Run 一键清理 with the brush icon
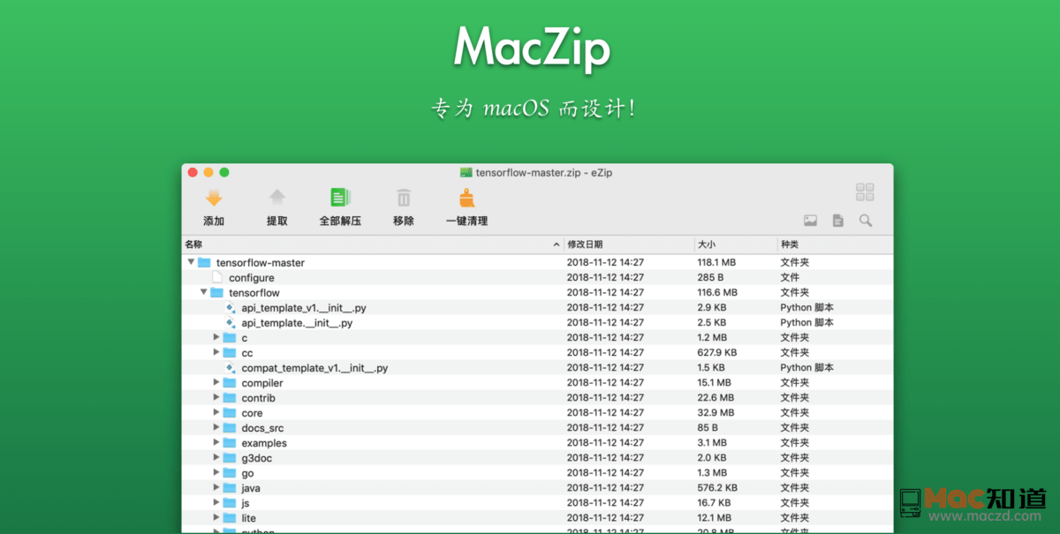Viewport: 1060px width, 534px height. pos(466,198)
